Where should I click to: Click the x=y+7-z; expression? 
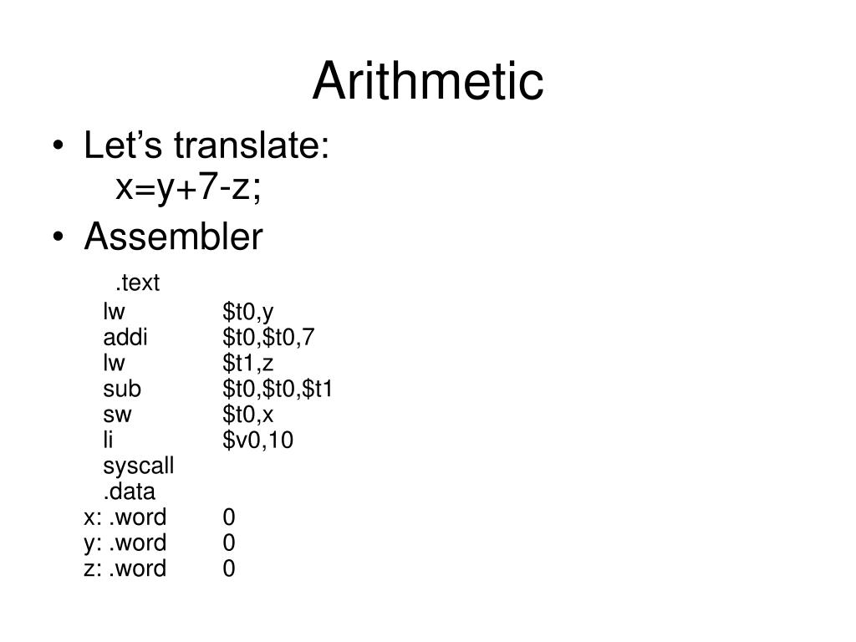(x=189, y=187)
